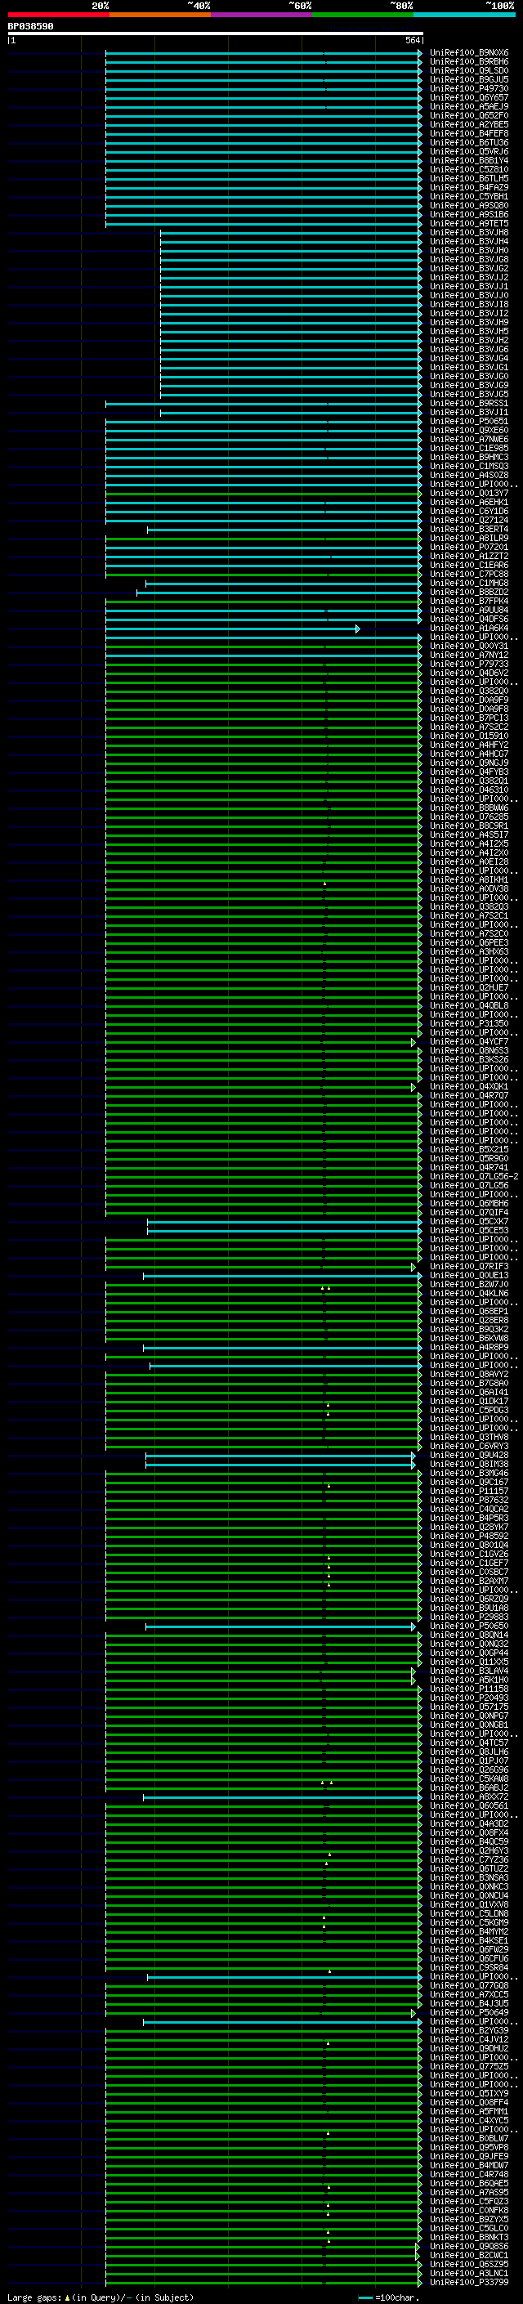The height and width of the screenshot is (2304, 523).
Task: Click hit label UniRef100_B2CWC1
Action: click(469, 2255)
